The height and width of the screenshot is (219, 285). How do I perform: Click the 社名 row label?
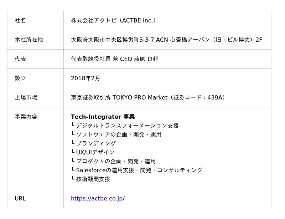20,21
